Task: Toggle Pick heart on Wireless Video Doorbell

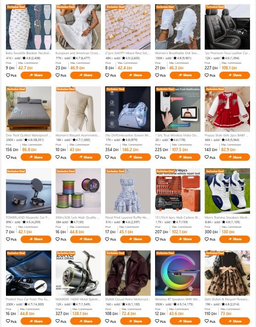Action: tap(157, 157)
